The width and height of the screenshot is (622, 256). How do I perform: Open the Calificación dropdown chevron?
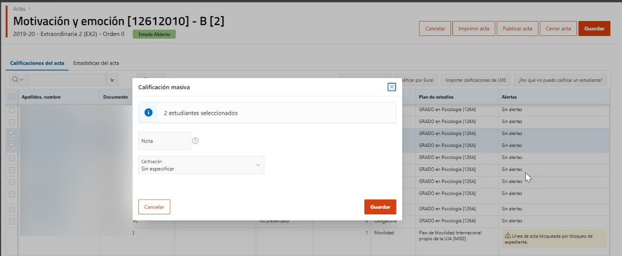point(258,165)
